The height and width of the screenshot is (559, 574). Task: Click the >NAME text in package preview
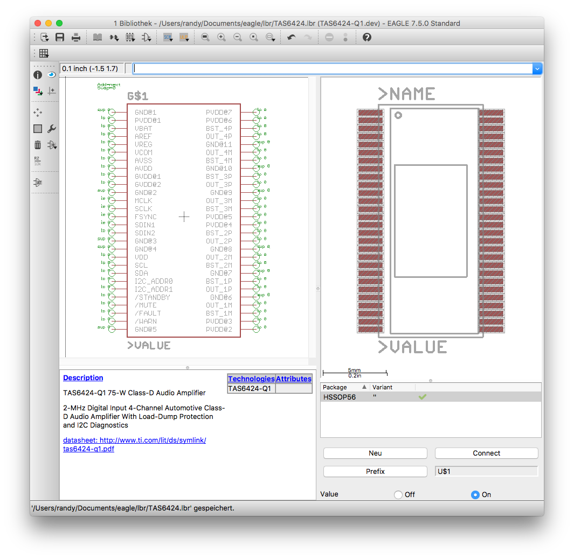(x=406, y=94)
